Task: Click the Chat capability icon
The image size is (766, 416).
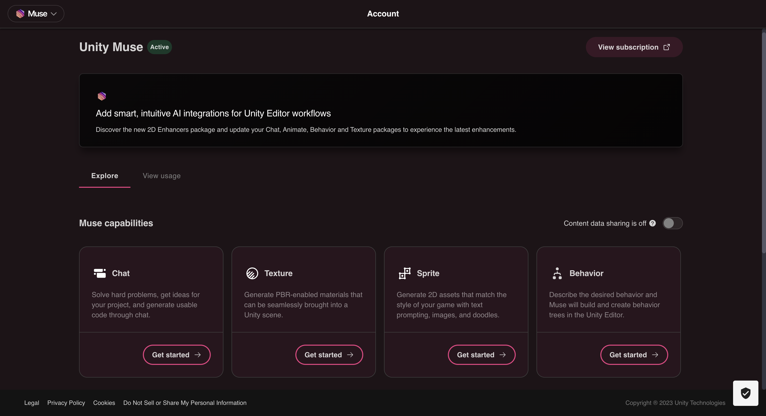Action: point(100,273)
